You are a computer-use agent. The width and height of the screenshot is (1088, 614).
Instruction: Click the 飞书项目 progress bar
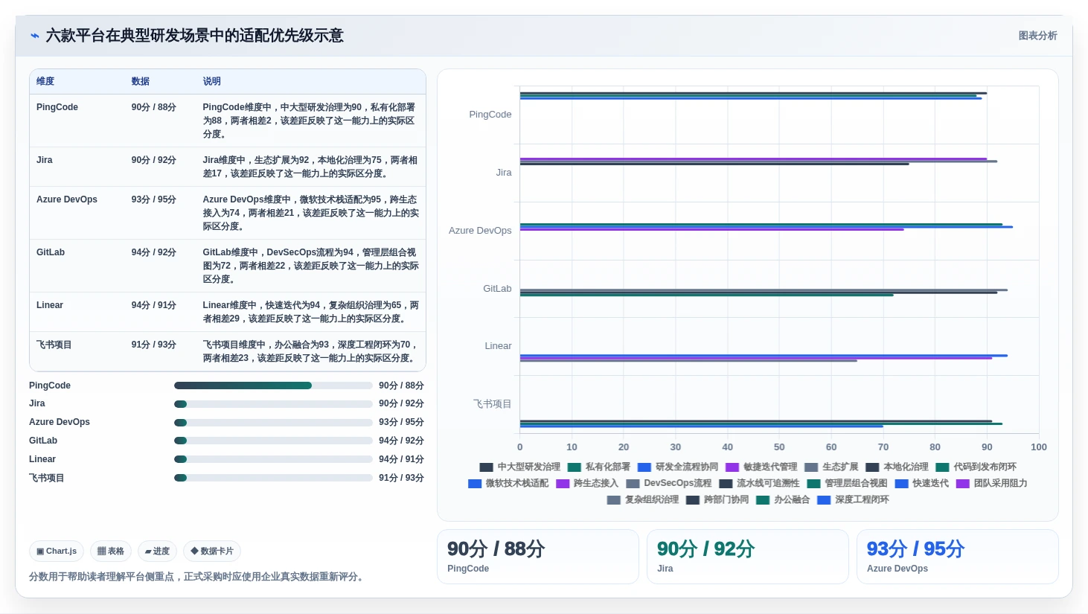pos(273,478)
